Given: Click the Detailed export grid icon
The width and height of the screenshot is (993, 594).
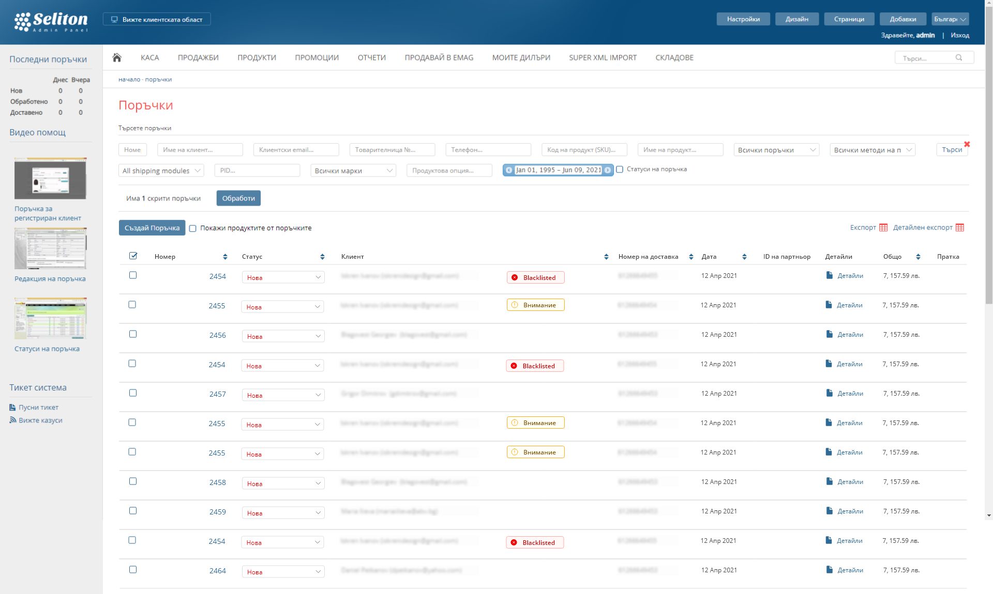Looking at the screenshot, I should click(x=960, y=228).
